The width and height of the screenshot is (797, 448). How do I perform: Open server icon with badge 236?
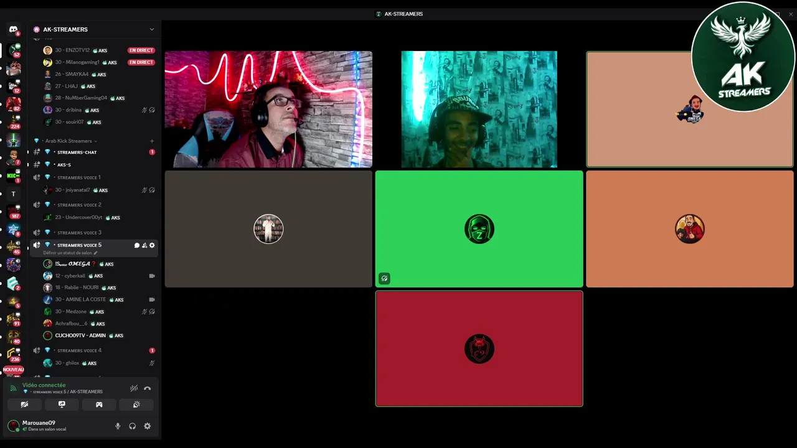point(14,355)
